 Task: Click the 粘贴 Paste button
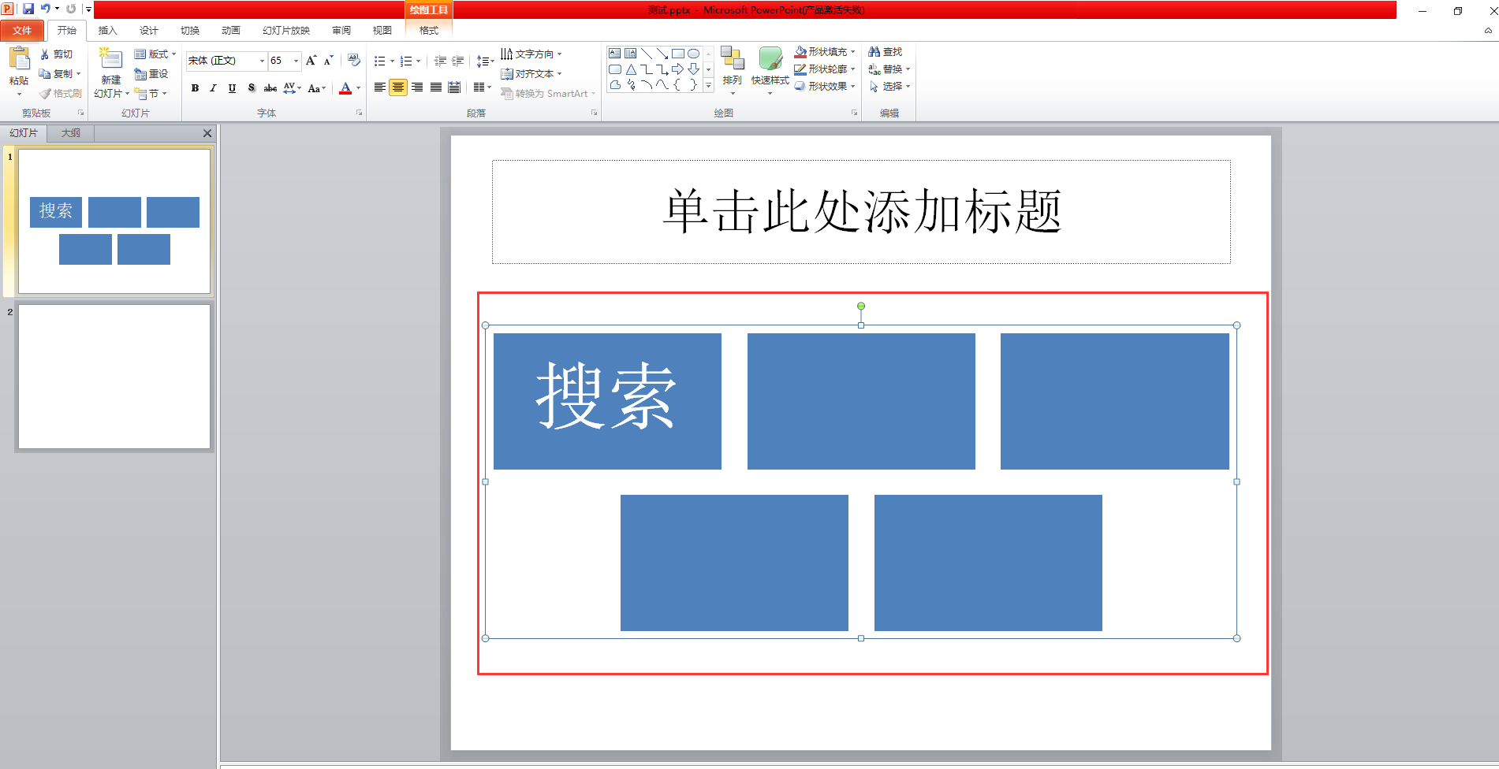(19, 72)
